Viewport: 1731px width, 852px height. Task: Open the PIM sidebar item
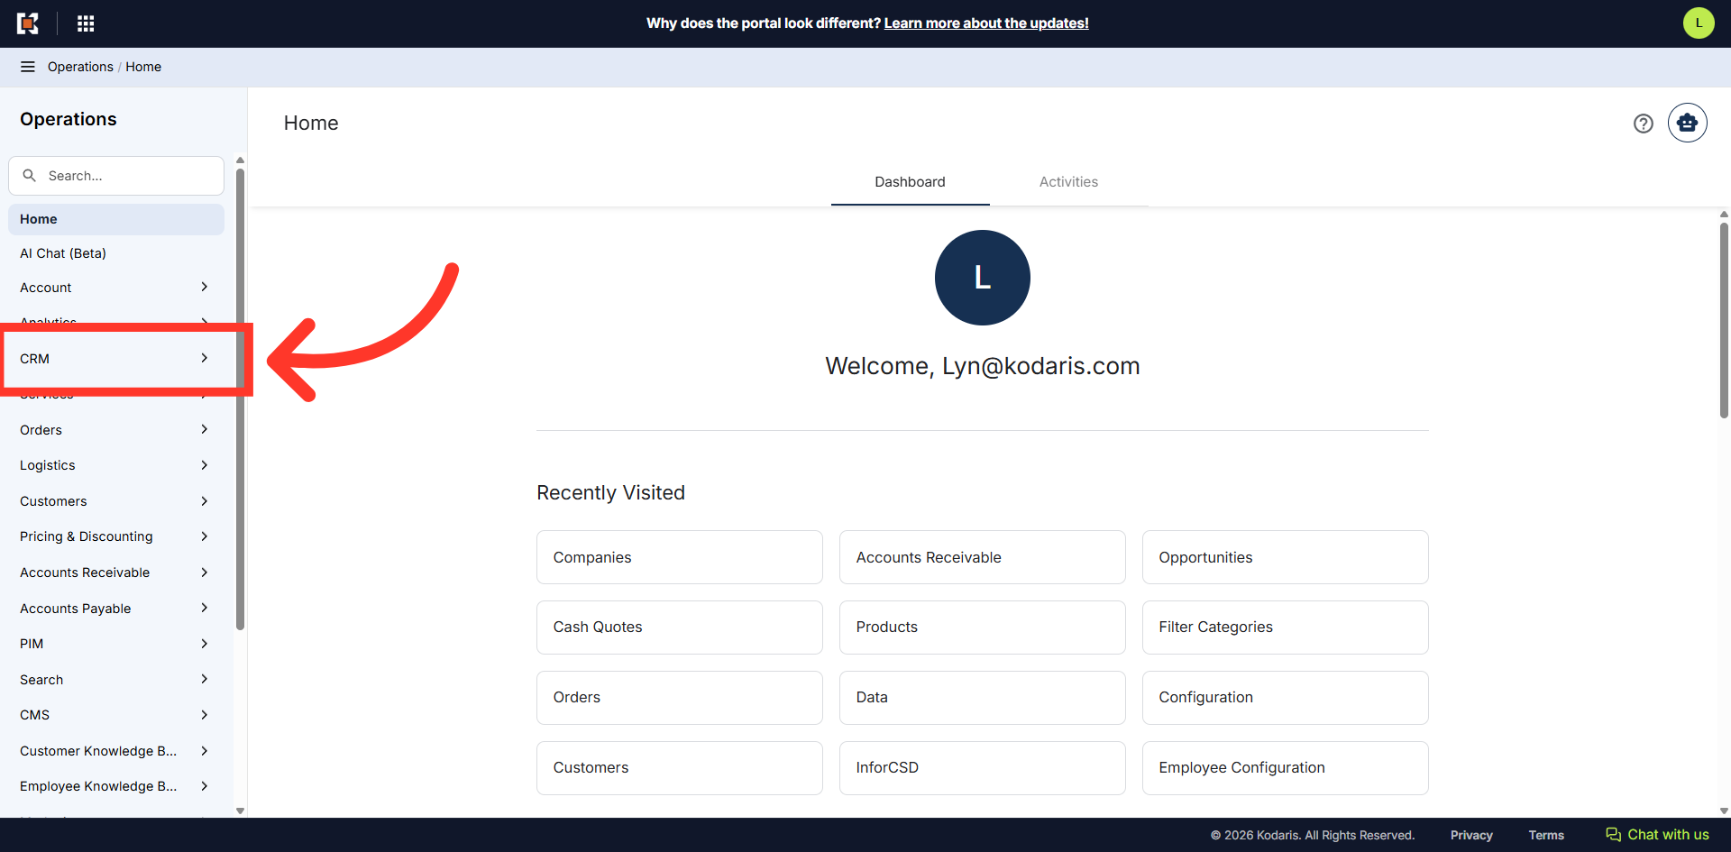point(116,644)
